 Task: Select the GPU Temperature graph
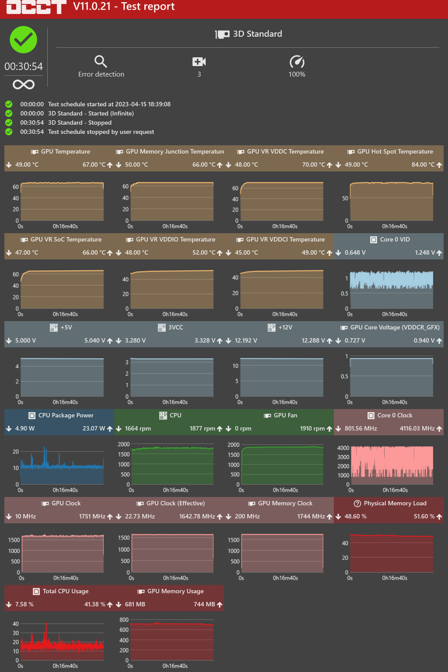[62, 202]
